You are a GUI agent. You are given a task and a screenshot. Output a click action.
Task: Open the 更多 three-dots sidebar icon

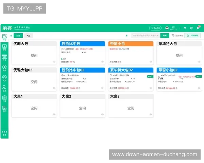click(x=4, y=133)
